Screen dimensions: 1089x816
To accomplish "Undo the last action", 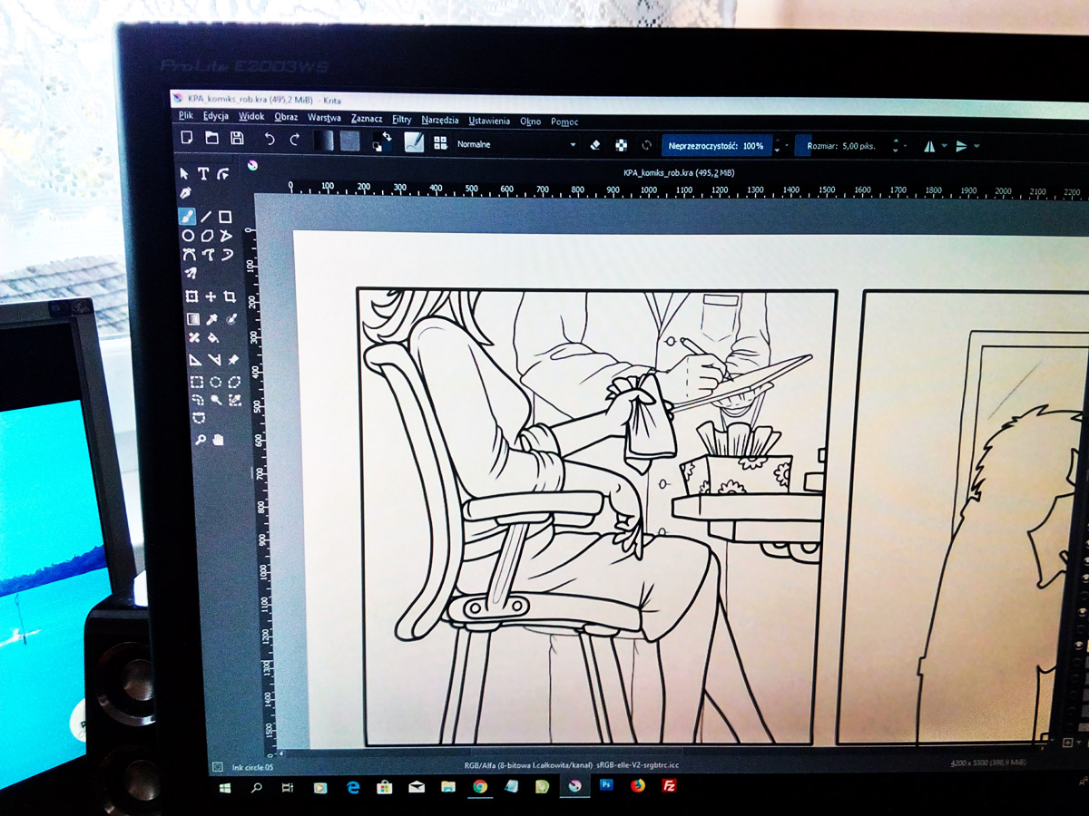I will 270,140.
